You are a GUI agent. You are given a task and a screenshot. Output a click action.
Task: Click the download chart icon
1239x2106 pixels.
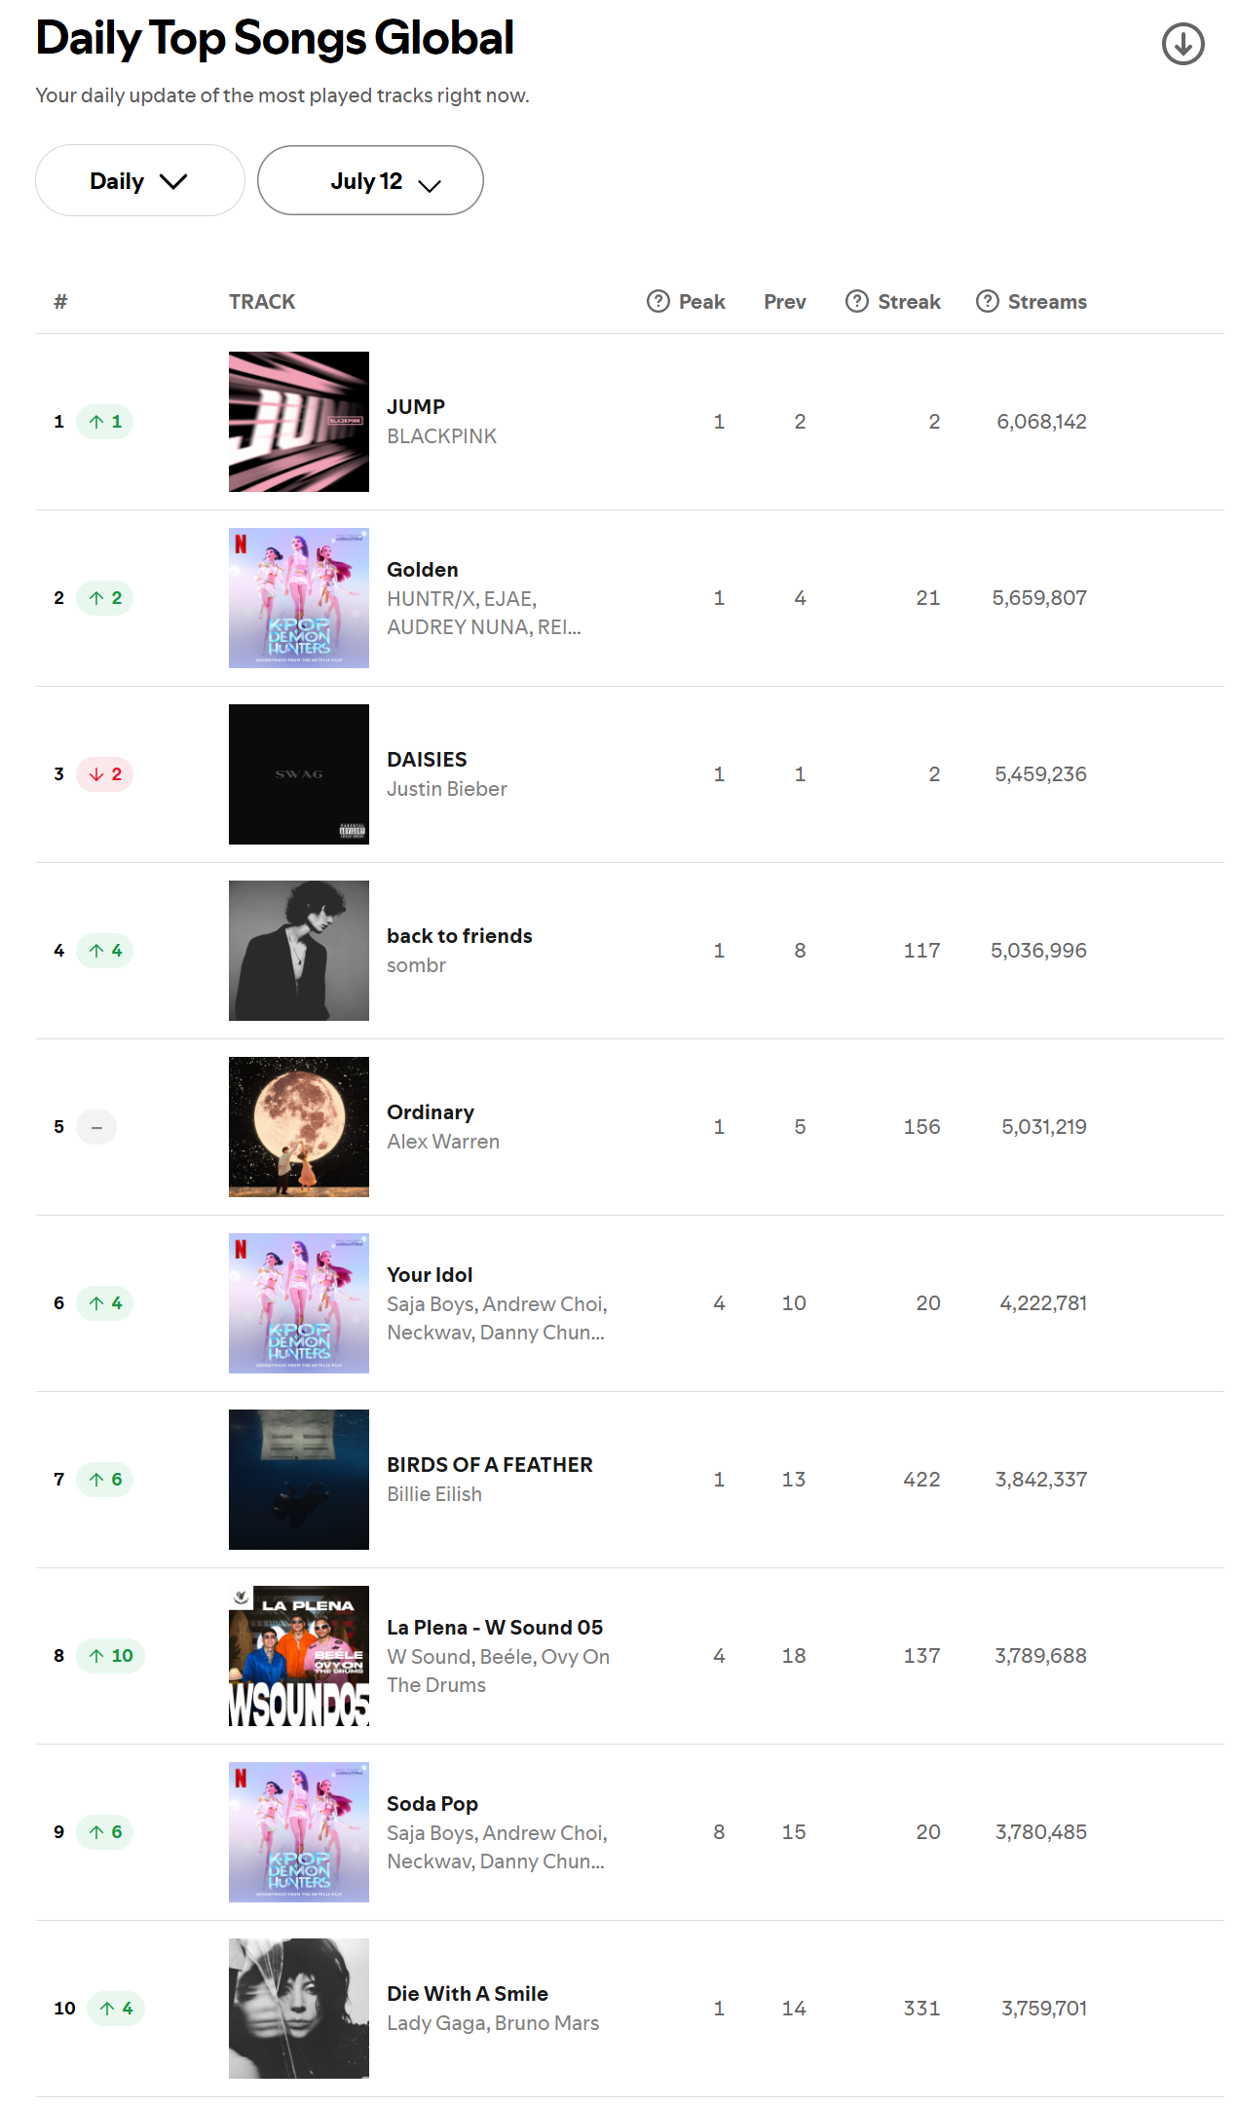pyautogui.click(x=1183, y=44)
